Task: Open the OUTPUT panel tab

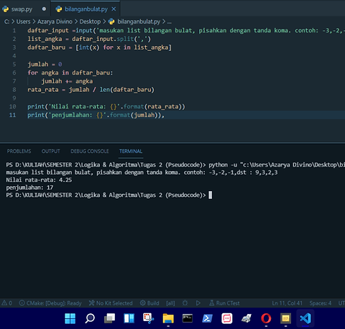Action: pos(51,152)
